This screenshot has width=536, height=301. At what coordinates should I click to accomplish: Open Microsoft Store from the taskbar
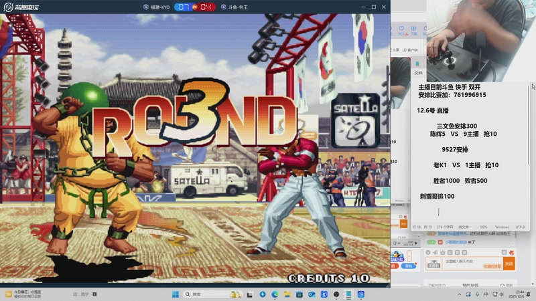coord(299,294)
